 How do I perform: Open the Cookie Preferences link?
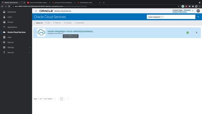tap(180, 12)
